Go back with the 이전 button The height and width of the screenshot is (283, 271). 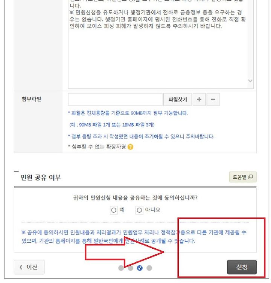click(x=29, y=267)
